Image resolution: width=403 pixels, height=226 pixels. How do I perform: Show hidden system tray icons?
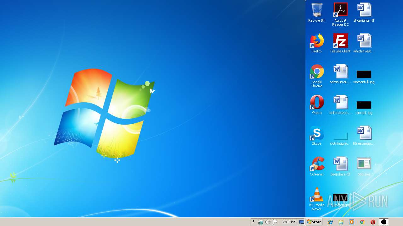pyautogui.click(x=253, y=222)
